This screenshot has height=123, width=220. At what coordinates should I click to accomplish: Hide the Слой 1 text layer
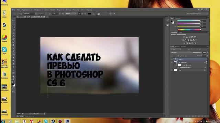[172, 59]
